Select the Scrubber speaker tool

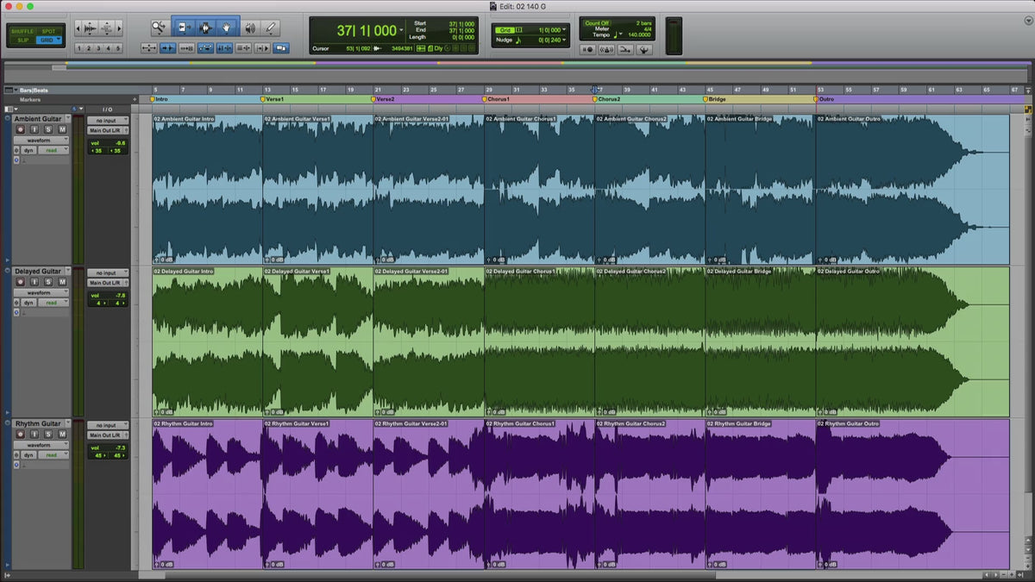pyautogui.click(x=249, y=28)
